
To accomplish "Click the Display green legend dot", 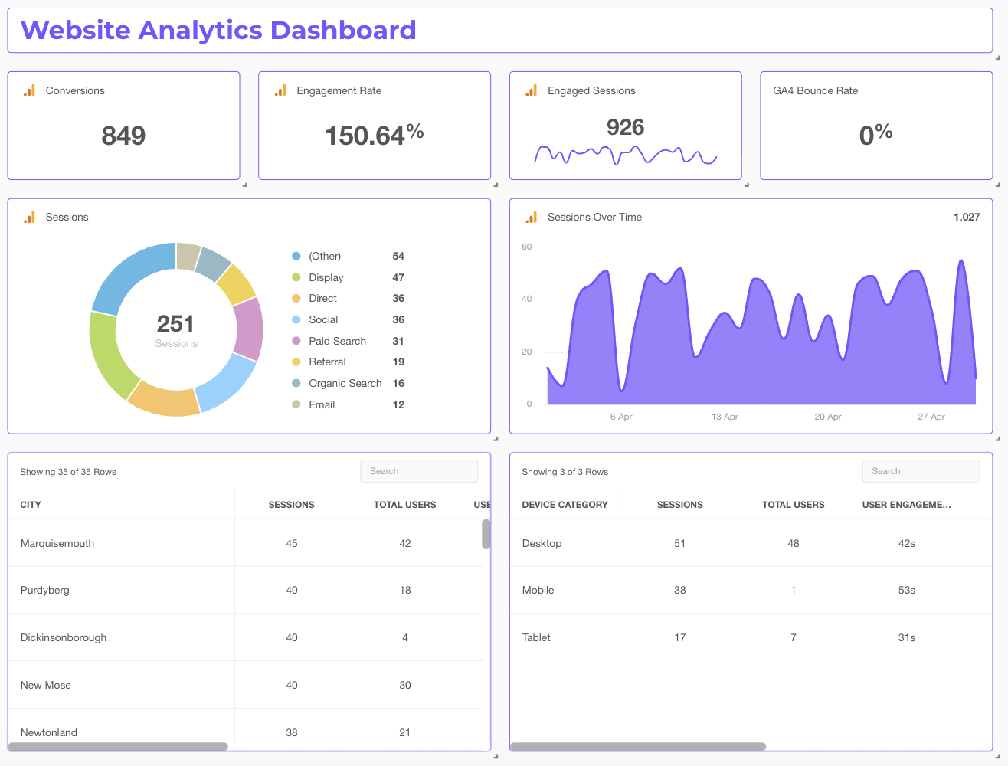I will 296,277.
